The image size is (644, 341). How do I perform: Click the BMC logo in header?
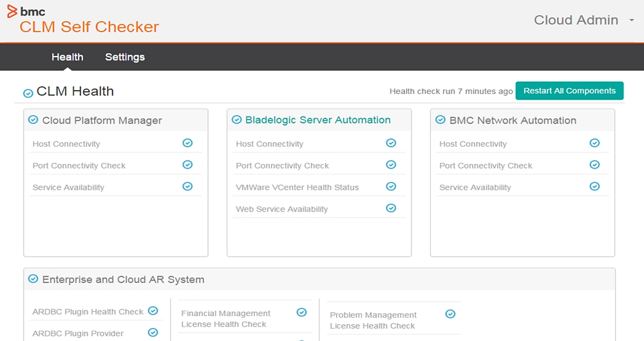(x=26, y=11)
